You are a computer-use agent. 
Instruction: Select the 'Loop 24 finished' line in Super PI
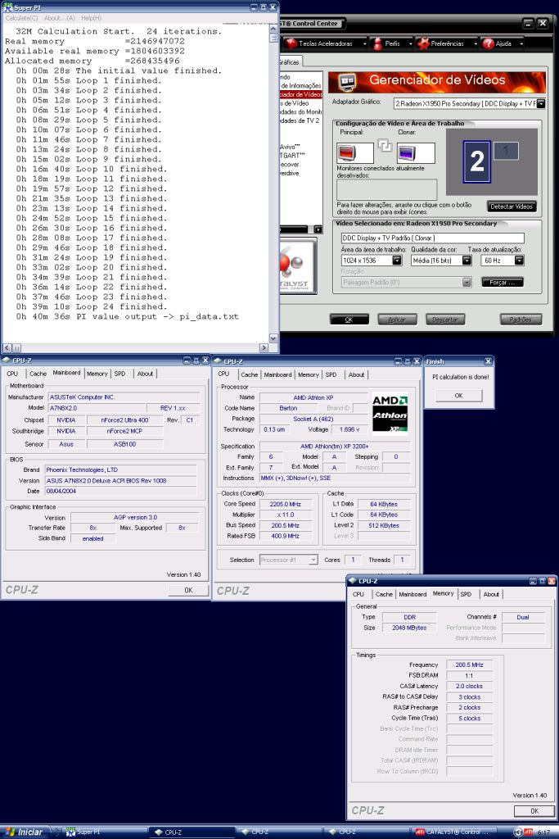coord(92,306)
